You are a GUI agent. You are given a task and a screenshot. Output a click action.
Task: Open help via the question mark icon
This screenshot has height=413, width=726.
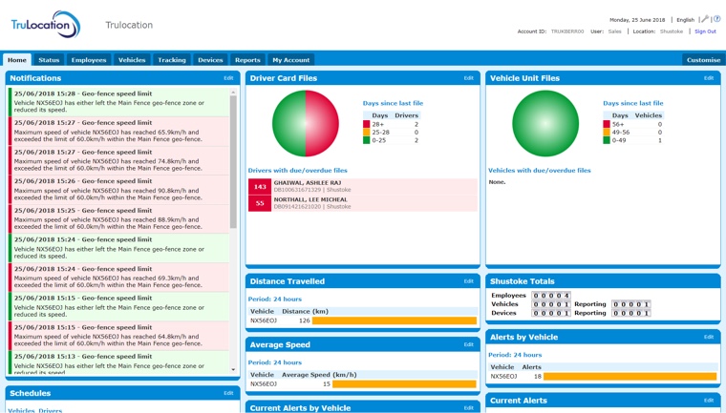716,19
